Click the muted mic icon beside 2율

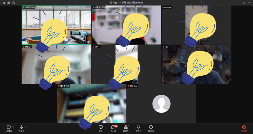[163, 47]
